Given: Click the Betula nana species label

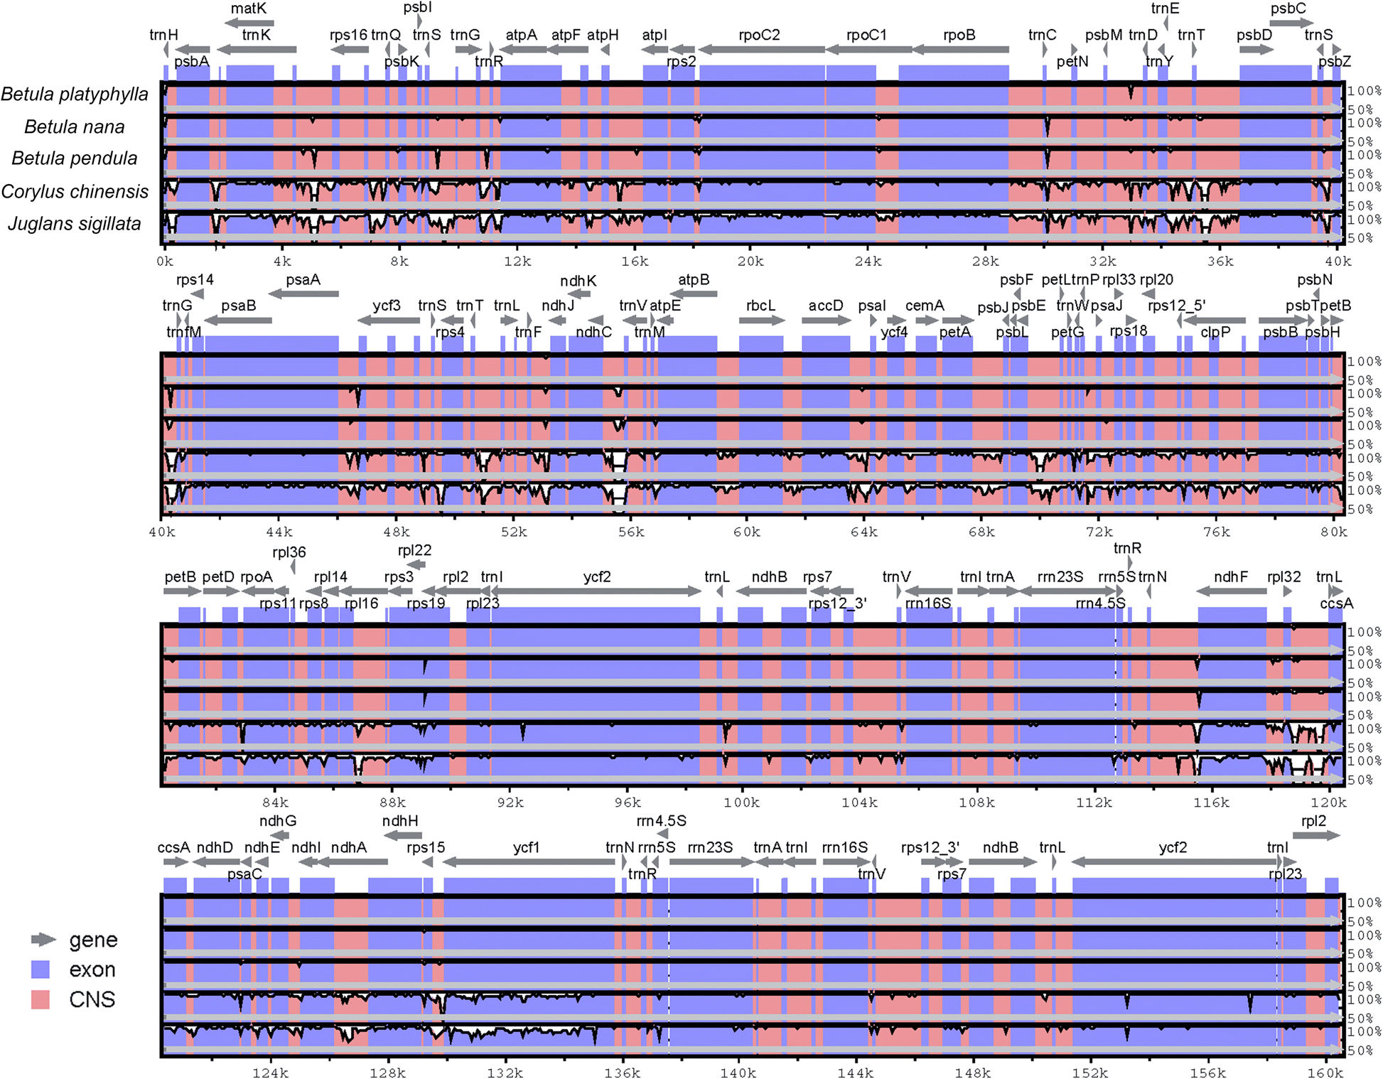Looking at the screenshot, I should pos(75,127).
